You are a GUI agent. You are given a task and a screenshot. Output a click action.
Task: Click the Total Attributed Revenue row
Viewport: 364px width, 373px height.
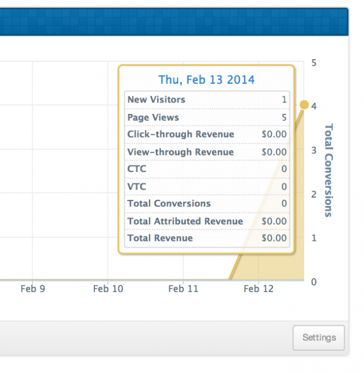pyautogui.click(x=206, y=221)
